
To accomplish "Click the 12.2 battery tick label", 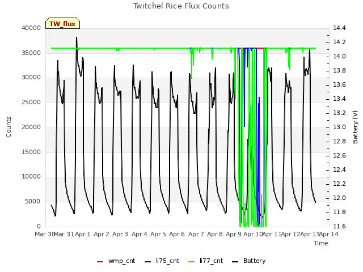I will [x=339, y=184].
